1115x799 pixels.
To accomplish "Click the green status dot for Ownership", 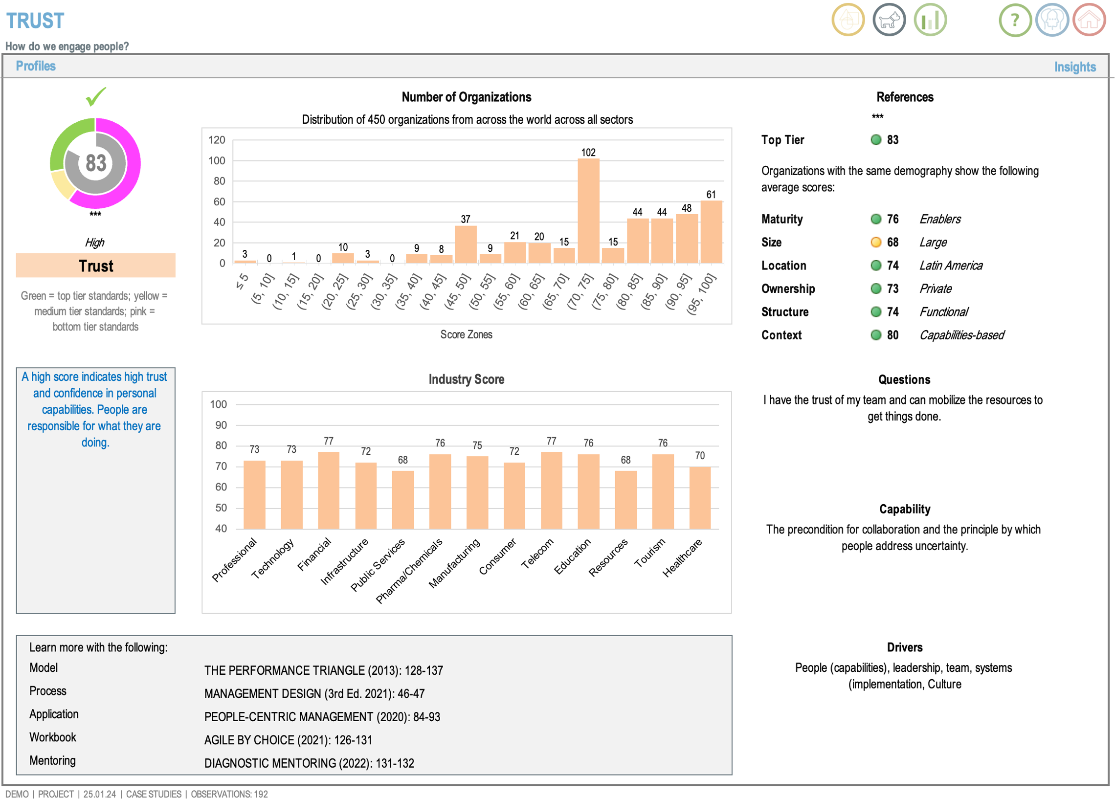I will [x=876, y=289].
